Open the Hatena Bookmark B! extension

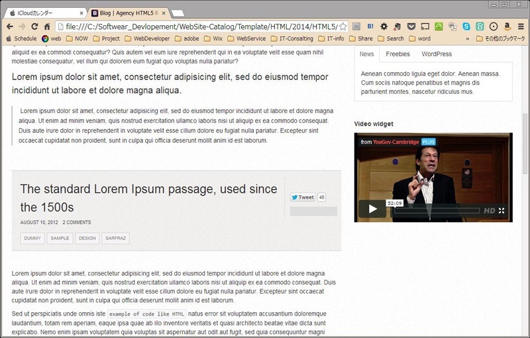pos(370,26)
